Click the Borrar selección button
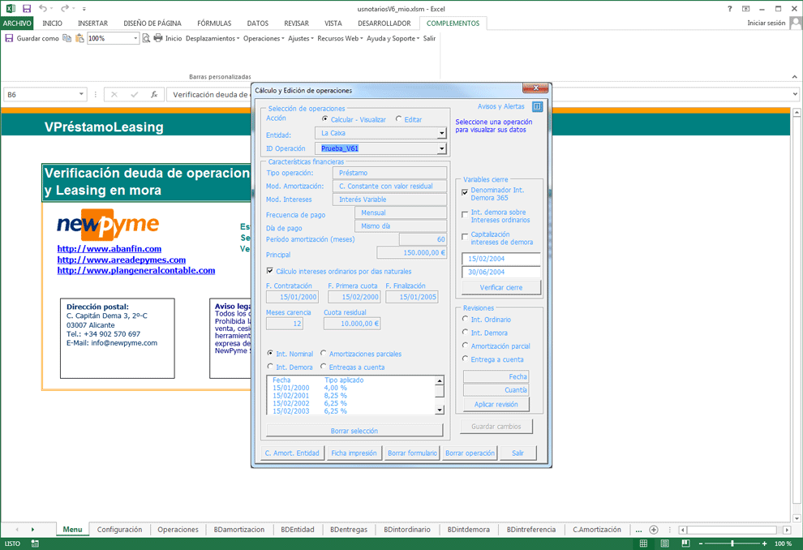Image resolution: width=803 pixels, height=550 pixels. pyautogui.click(x=354, y=431)
